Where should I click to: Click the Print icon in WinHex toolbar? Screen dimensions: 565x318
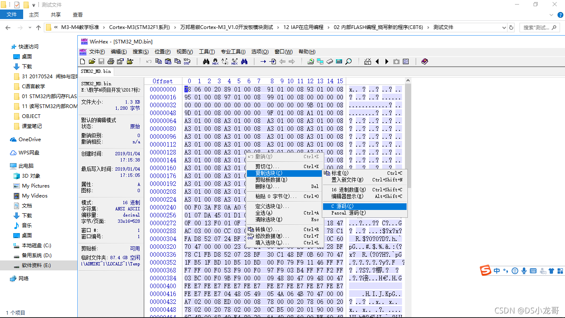click(111, 61)
